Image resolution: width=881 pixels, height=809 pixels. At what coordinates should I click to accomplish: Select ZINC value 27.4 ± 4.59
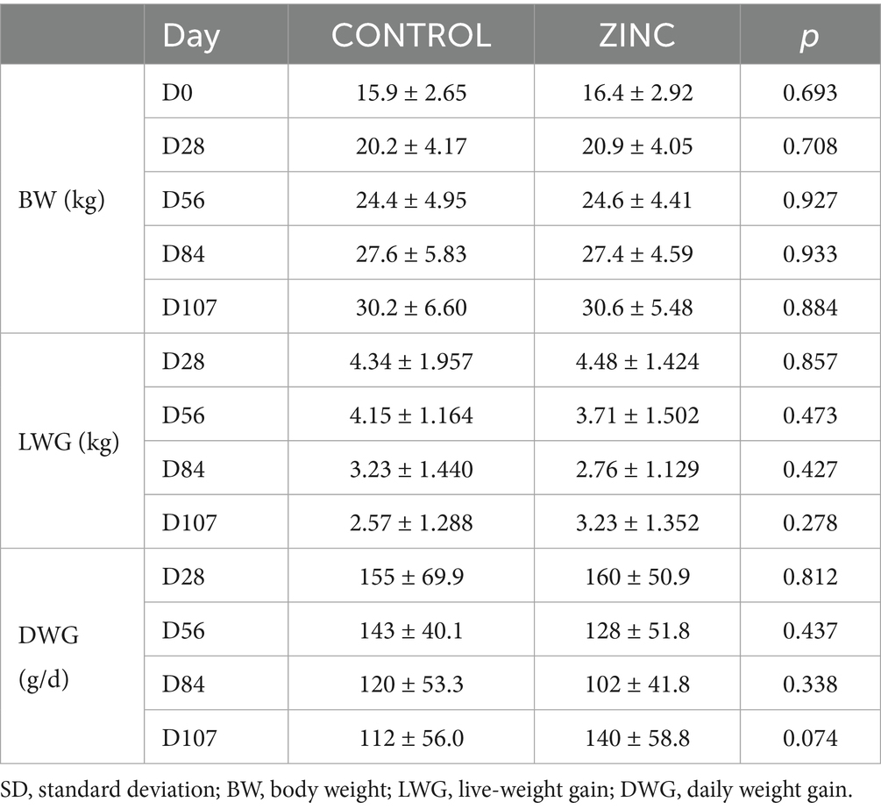click(x=637, y=253)
